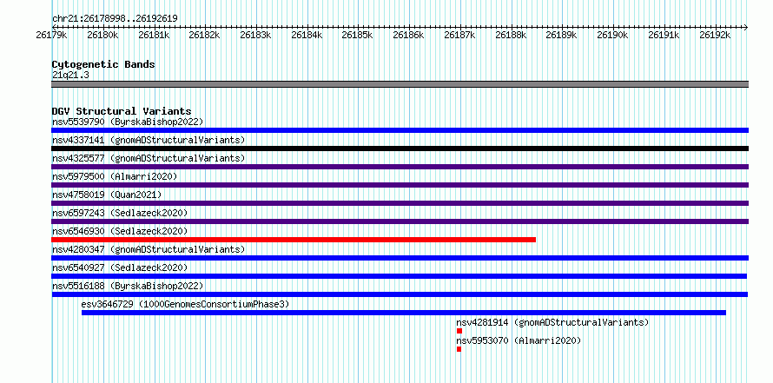Click the 26192k ruler tick label
Image resolution: width=773 pixels, height=383 pixels.
pos(714,35)
